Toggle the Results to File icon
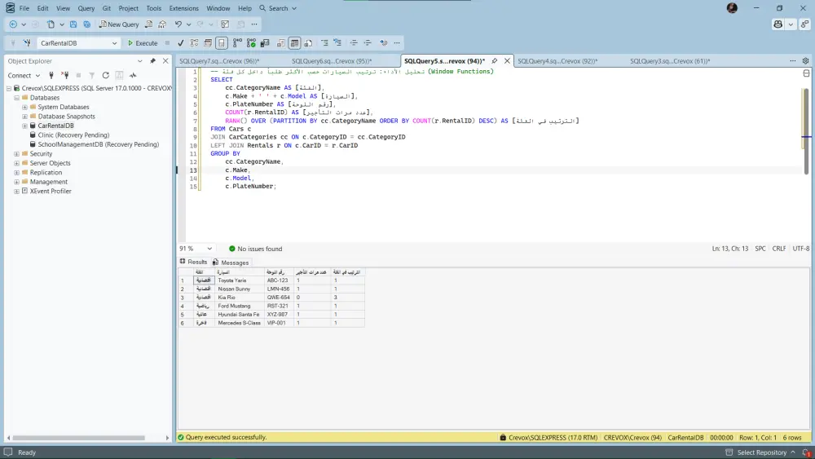The height and width of the screenshot is (459, 815). [x=308, y=43]
